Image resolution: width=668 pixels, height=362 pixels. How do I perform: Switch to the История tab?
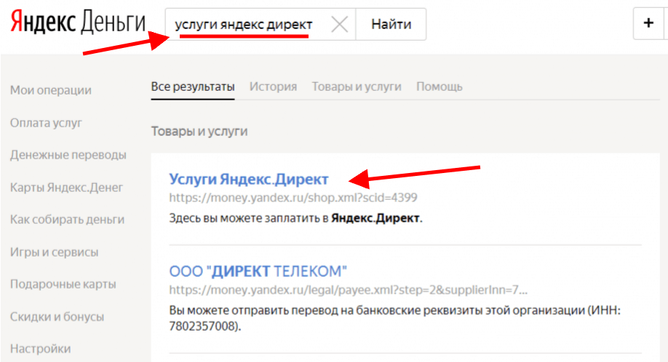pos(273,87)
